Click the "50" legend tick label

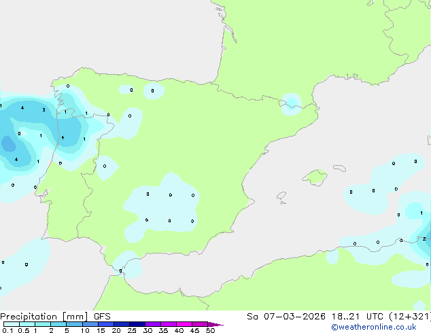coord(210,330)
